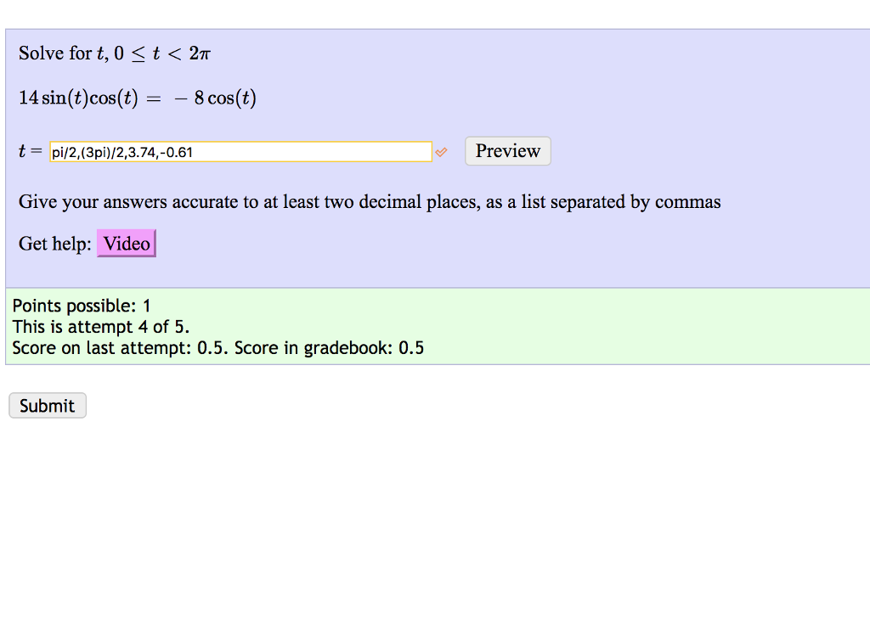Submit the answer list for grading
The width and height of the screenshot is (870, 630).
coord(47,405)
